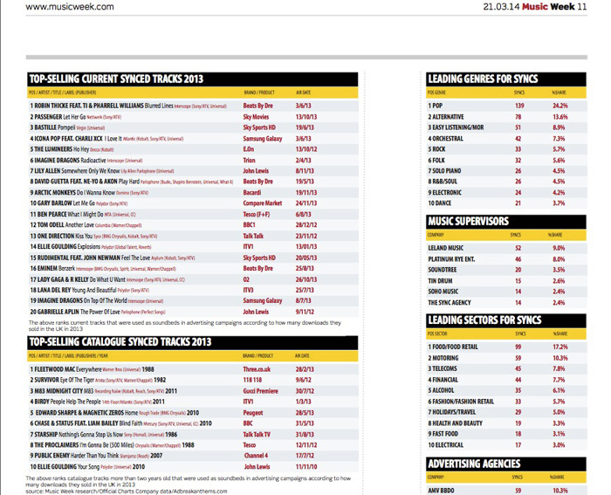Select the Platinum Rye Ent. row
The height and width of the screenshot is (495, 611).
(x=505, y=258)
